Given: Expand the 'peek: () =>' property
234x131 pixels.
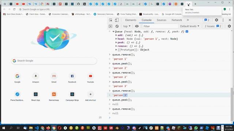Looking at the screenshot, I should [x=116, y=43].
